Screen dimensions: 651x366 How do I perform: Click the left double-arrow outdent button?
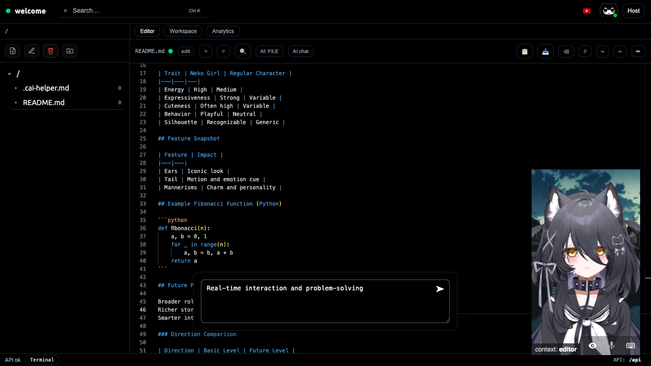click(x=603, y=51)
